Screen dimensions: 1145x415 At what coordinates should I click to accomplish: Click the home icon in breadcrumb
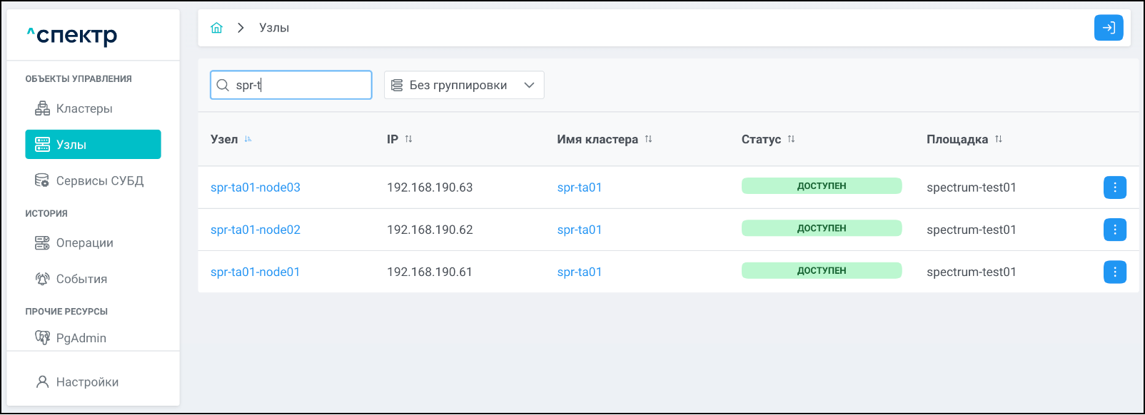pos(216,28)
